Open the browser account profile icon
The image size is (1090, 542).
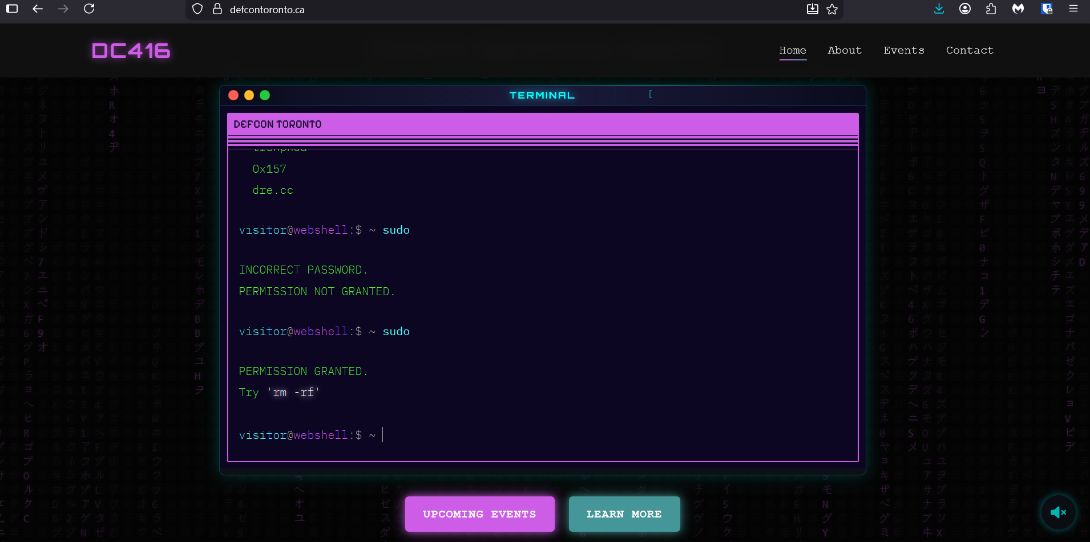click(965, 9)
